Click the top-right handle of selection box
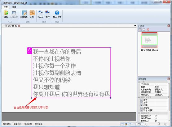This screenshot has width=172, height=127. (111, 48)
